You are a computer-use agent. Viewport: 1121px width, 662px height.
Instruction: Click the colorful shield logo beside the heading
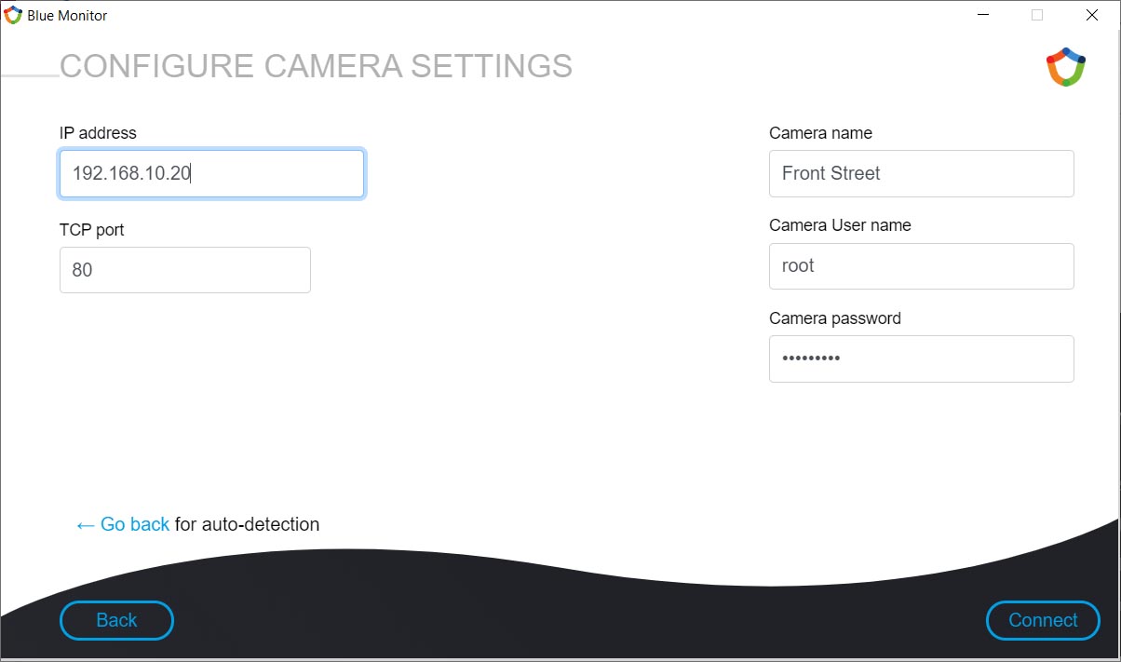point(1066,67)
